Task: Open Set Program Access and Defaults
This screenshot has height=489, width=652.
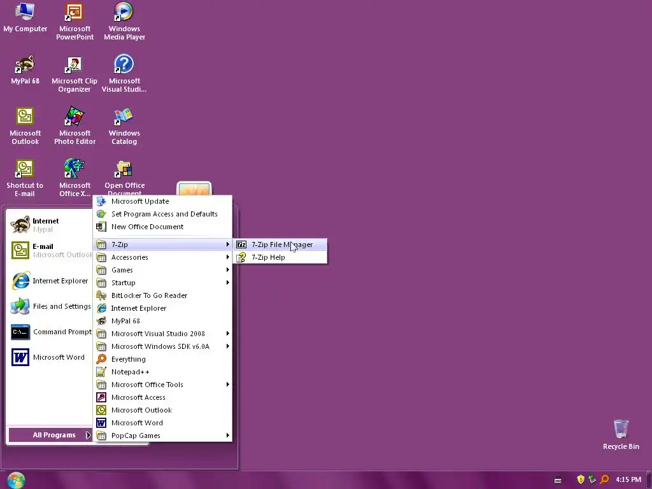Action: click(163, 214)
